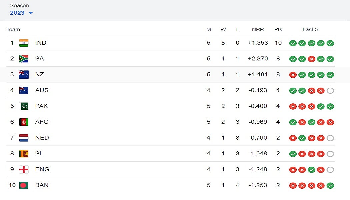350x200 pixels.
Task: Open the AUS team link
Action: pos(42,90)
